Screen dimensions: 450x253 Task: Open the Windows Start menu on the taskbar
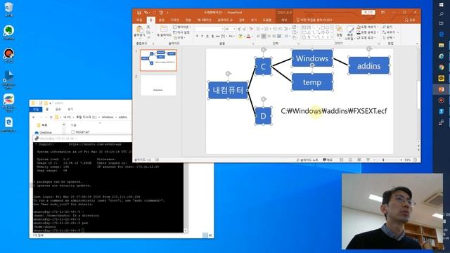[442, 5]
